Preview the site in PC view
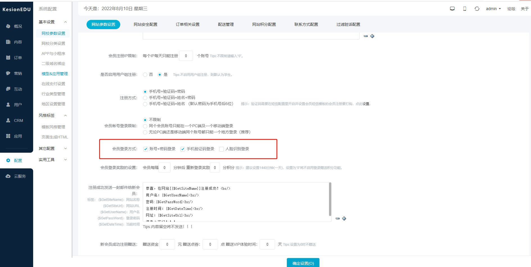Viewport: 531px width, 267px height. pos(452,9)
